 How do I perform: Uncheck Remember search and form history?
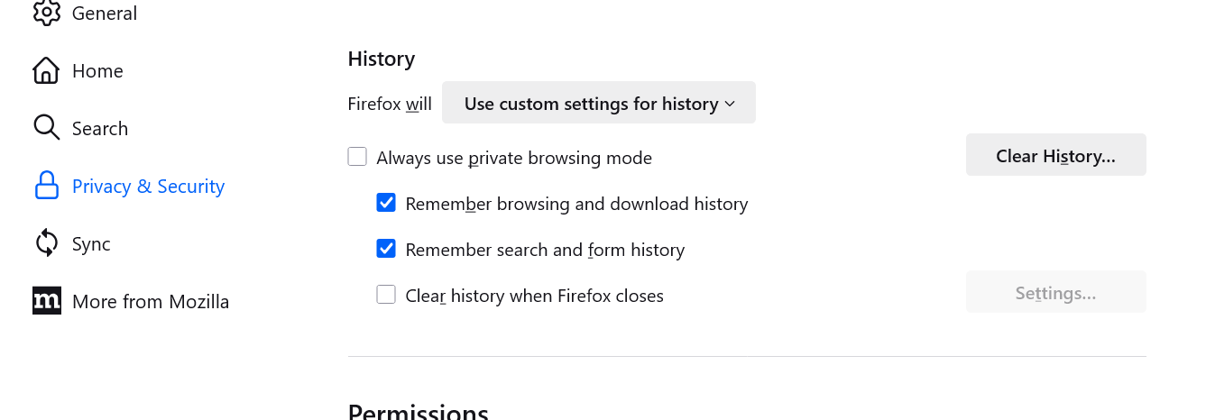click(386, 249)
